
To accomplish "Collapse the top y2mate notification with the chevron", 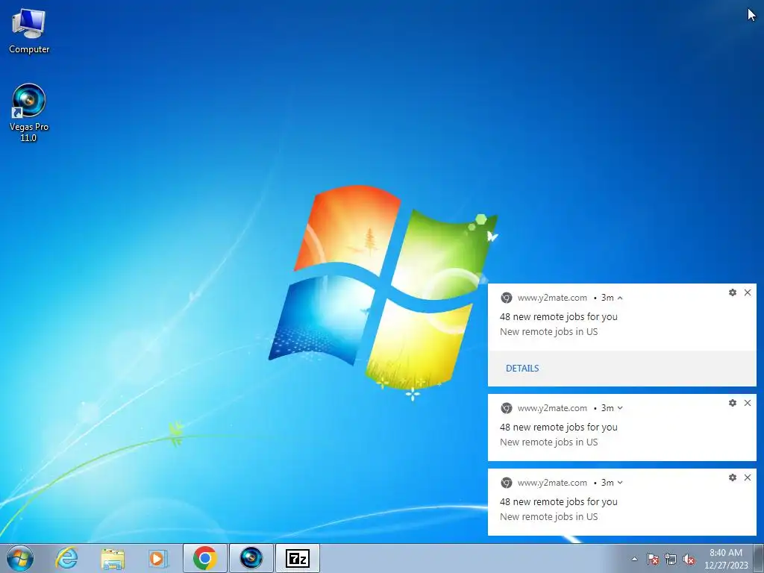I will (x=620, y=298).
